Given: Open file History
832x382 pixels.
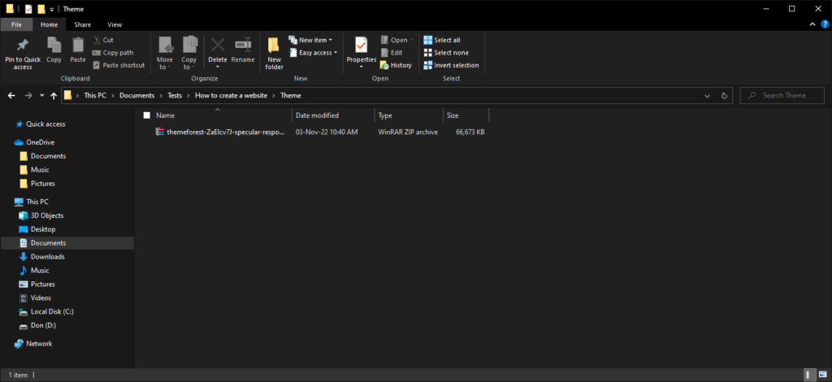Looking at the screenshot, I should coord(396,65).
